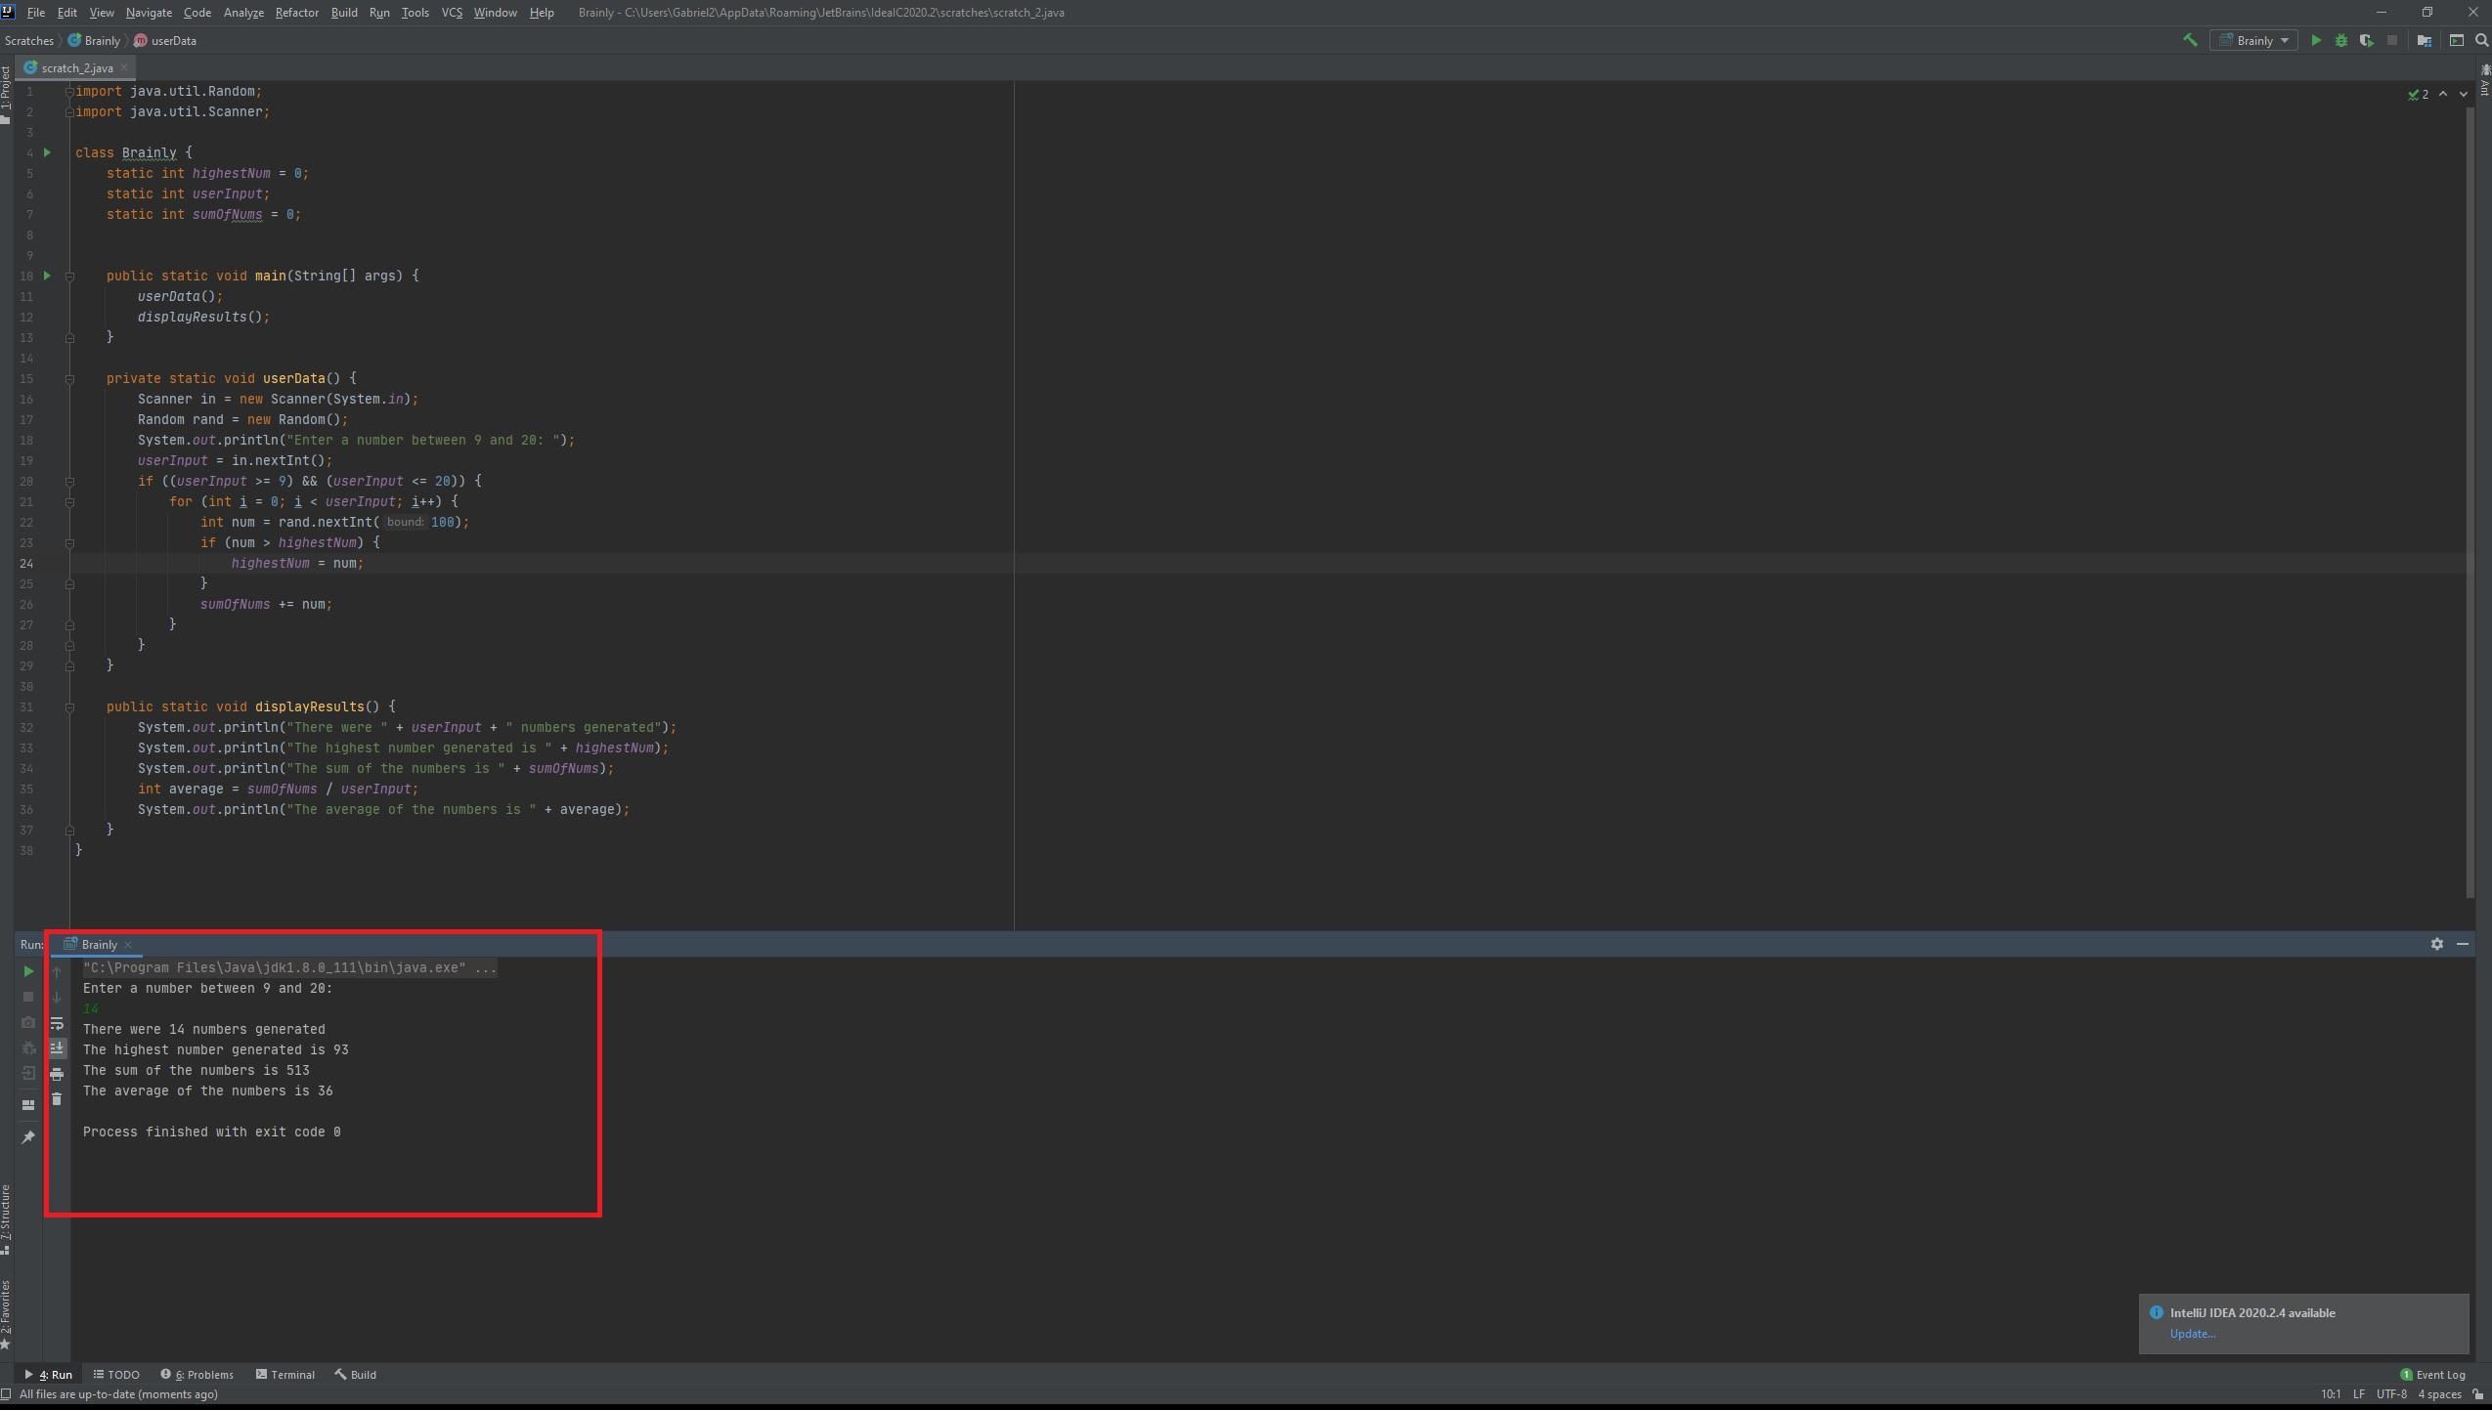Image resolution: width=2492 pixels, height=1410 pixels.
Task: Open the Brainly run configuration dropdown
Action: coord(2253,40)
